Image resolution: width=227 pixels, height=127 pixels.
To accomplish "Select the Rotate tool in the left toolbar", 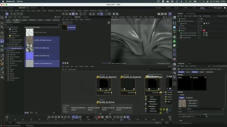I will [x=2, y=37].
